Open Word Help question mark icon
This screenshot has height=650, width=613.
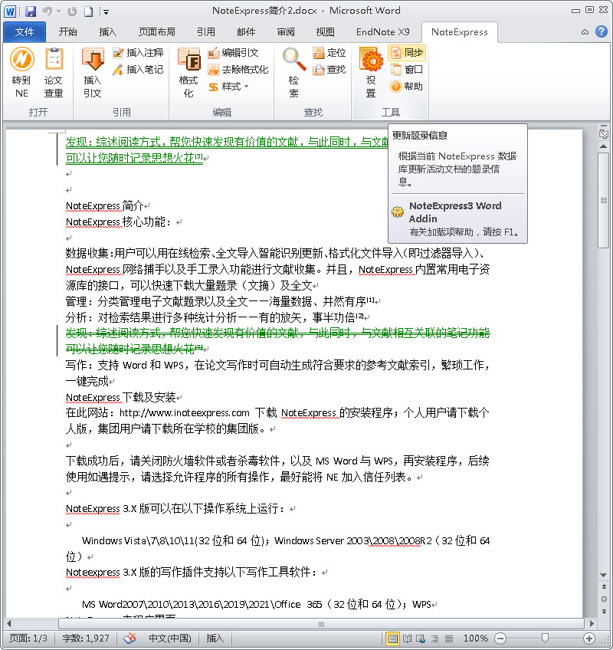[x=601, y=31]
